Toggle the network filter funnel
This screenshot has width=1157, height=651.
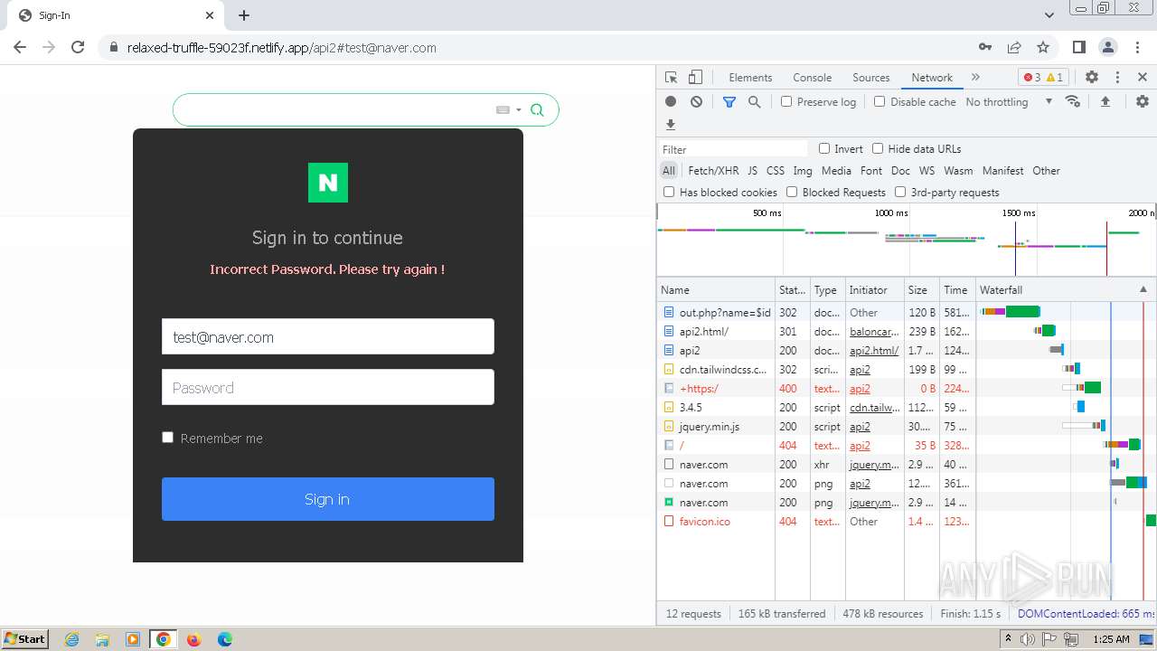(x=729, y=102)
